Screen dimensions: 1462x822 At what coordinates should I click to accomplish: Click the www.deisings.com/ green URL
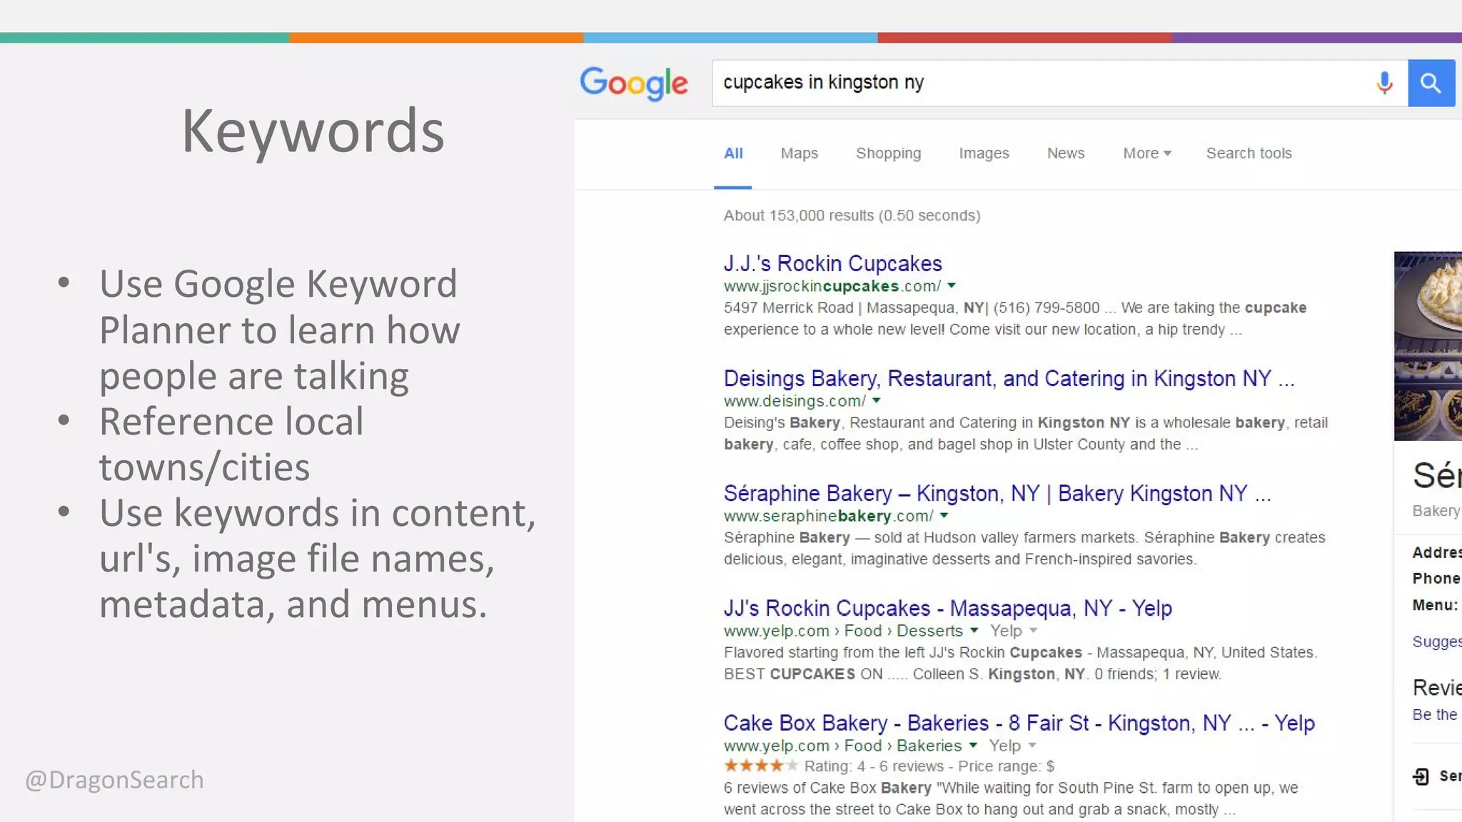795,401
